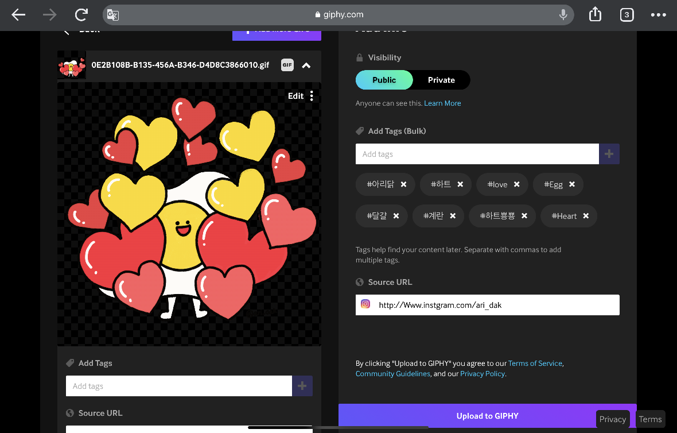Image resolution: width=677 pixels, height=433 pixels.
Task: Open the vertical dots menu beside Edit
Action: pyautogui.click(x=312, y=96)
